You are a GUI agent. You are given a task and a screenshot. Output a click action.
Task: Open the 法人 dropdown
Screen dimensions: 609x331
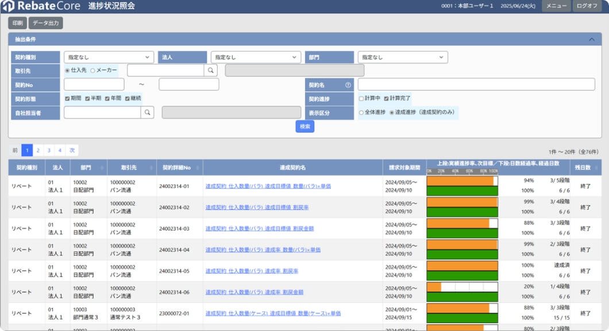pyautogui.click(x=256, y=57)
